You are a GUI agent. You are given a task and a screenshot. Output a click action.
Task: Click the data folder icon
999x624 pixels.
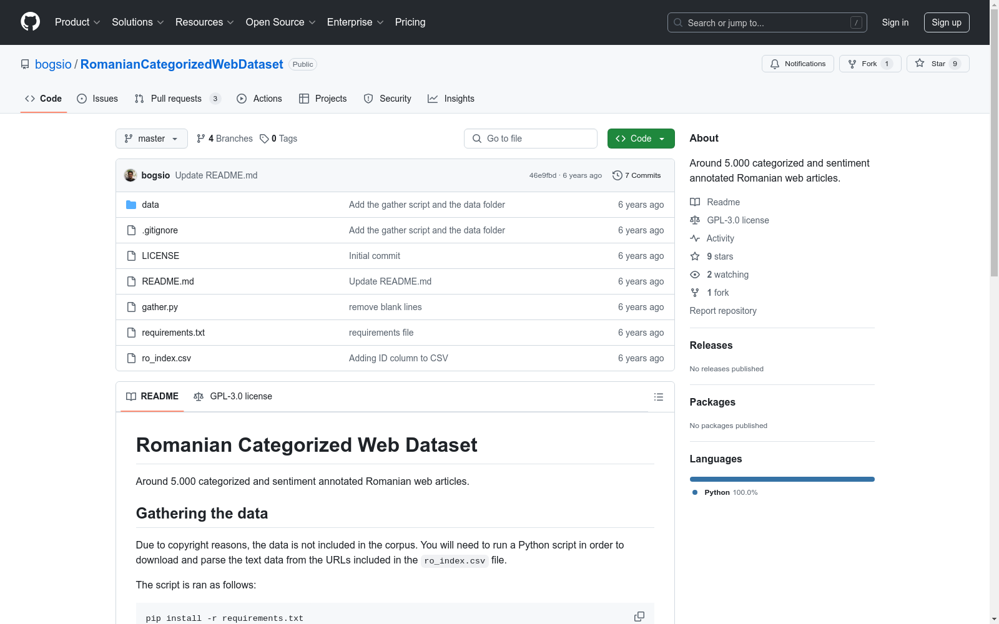(x=131, y=205)
